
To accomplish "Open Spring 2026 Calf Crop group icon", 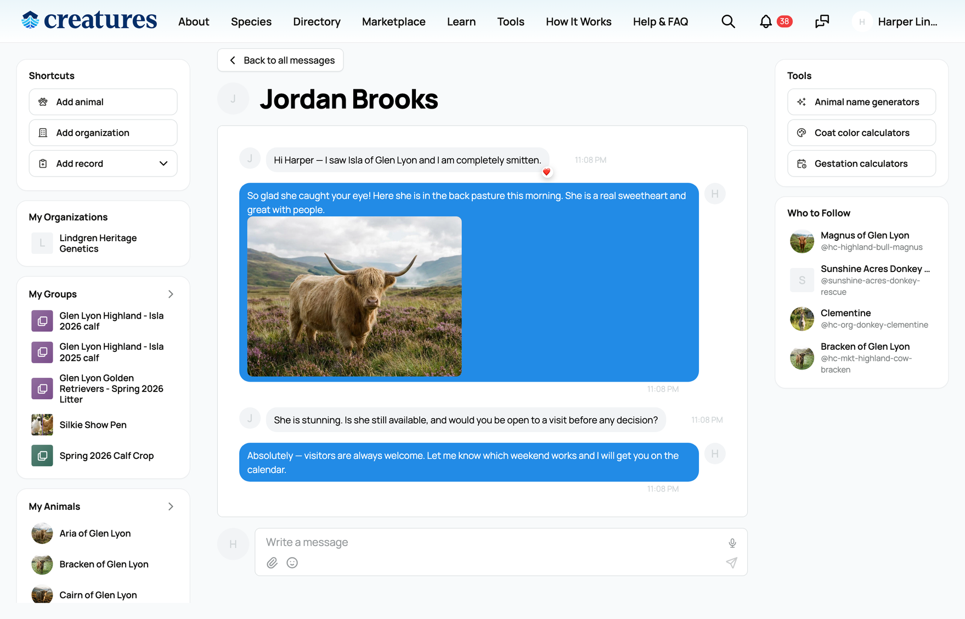I will pos(42,456).
